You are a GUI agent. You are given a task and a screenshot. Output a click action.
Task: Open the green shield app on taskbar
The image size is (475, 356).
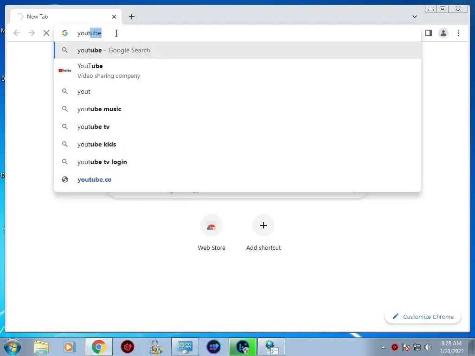242,347
